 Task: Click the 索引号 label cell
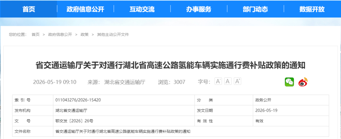(33, 100)
